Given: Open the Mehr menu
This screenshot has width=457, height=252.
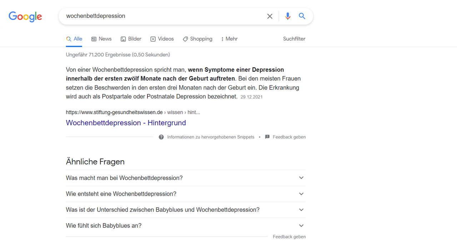Looking at the screenshot, I should (x=229, y=39).
